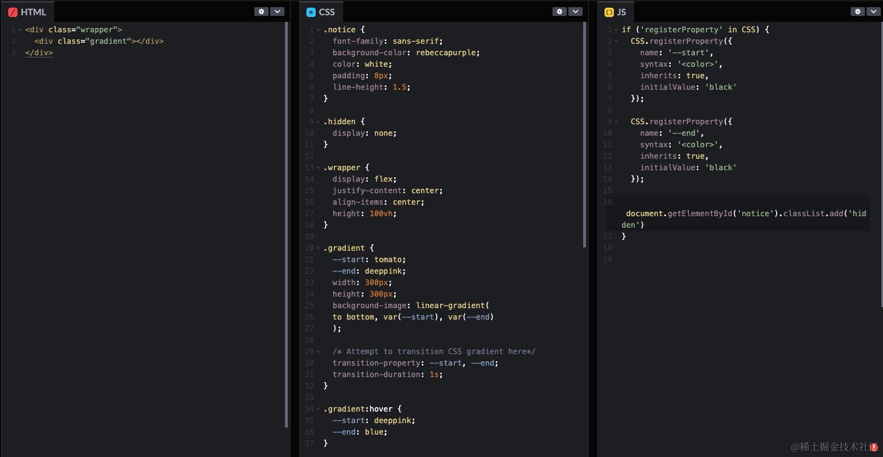883x457 pixels.
Task: Click the '--end: blue;' hover declaration
Action: 360,432
